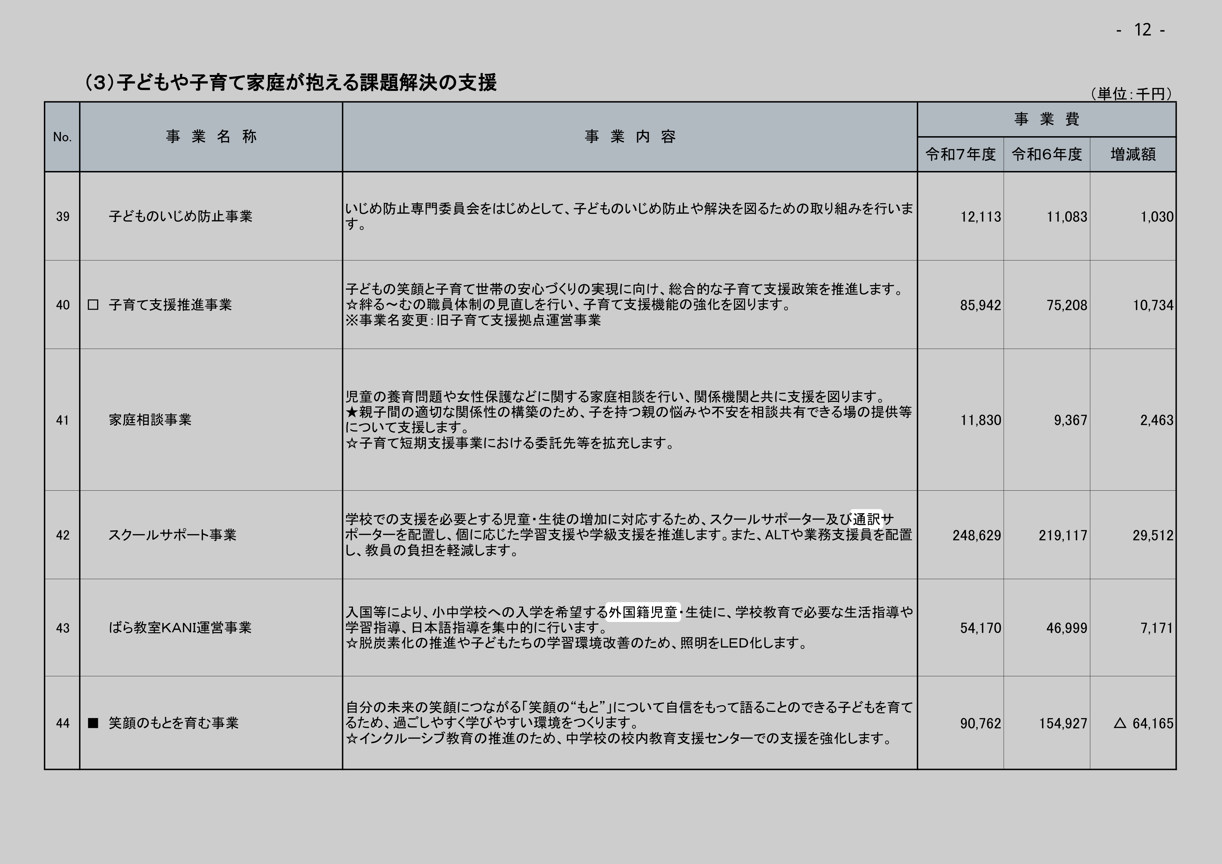Click the line ☆インクルーシブ教育の推進

(618, 738)
